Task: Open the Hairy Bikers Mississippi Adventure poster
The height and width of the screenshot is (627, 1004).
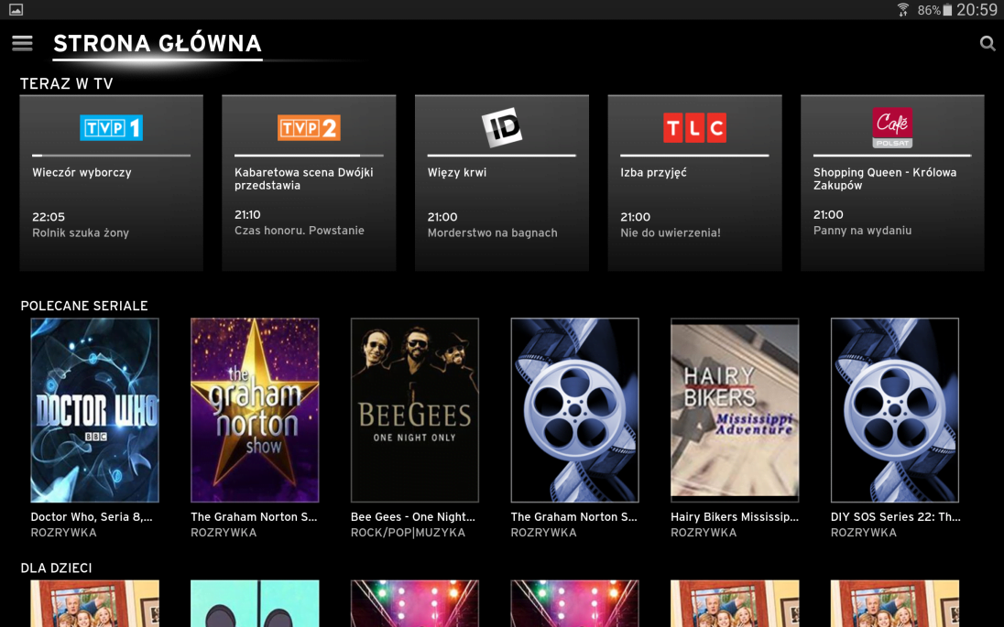Action: [x=735, y=410]
